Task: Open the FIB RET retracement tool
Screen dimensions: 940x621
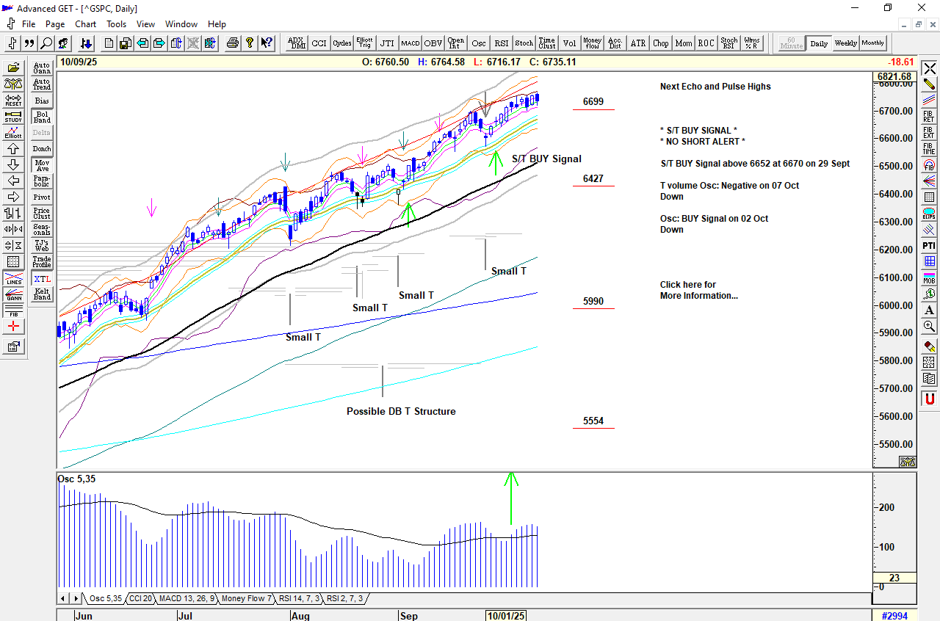Action: (929, 116)
